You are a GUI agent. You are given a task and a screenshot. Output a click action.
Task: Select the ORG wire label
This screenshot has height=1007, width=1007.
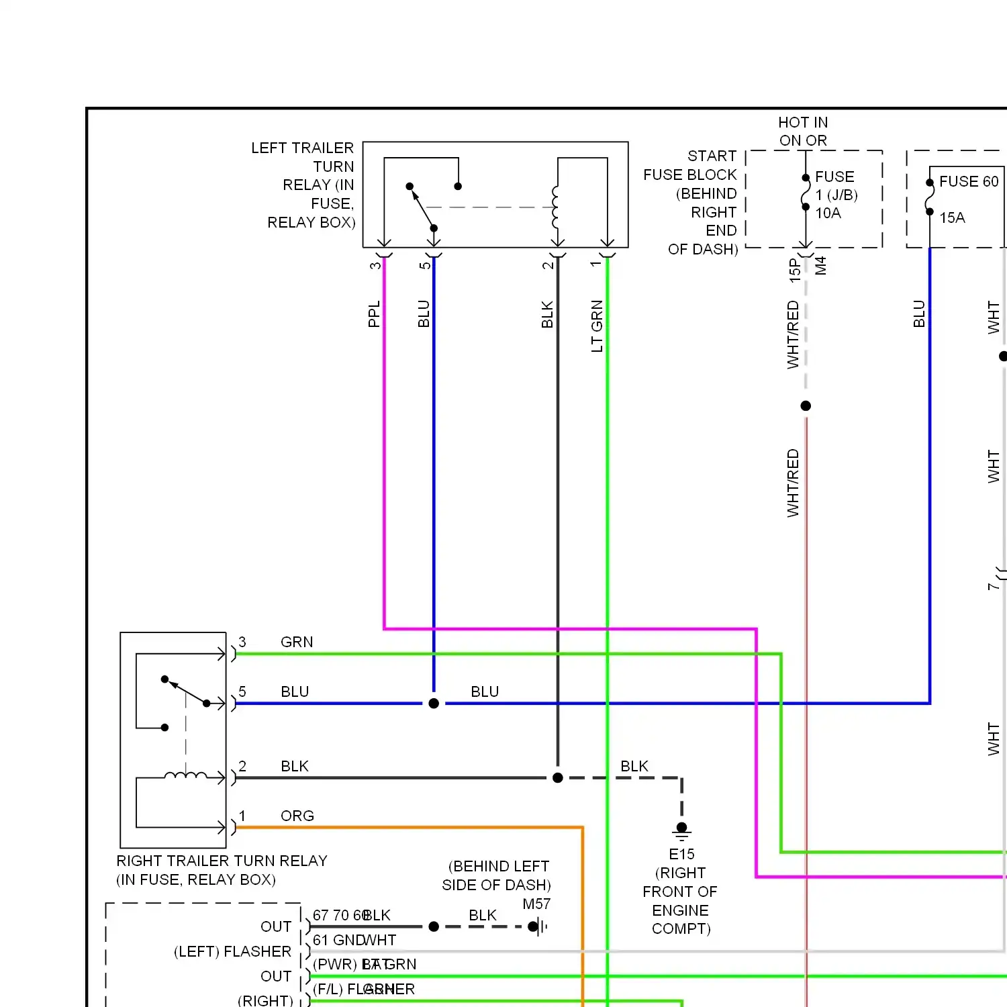click(297, 816)
